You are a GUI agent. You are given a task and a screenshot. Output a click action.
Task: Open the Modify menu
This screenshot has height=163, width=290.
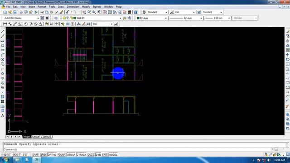pos(86,7)
